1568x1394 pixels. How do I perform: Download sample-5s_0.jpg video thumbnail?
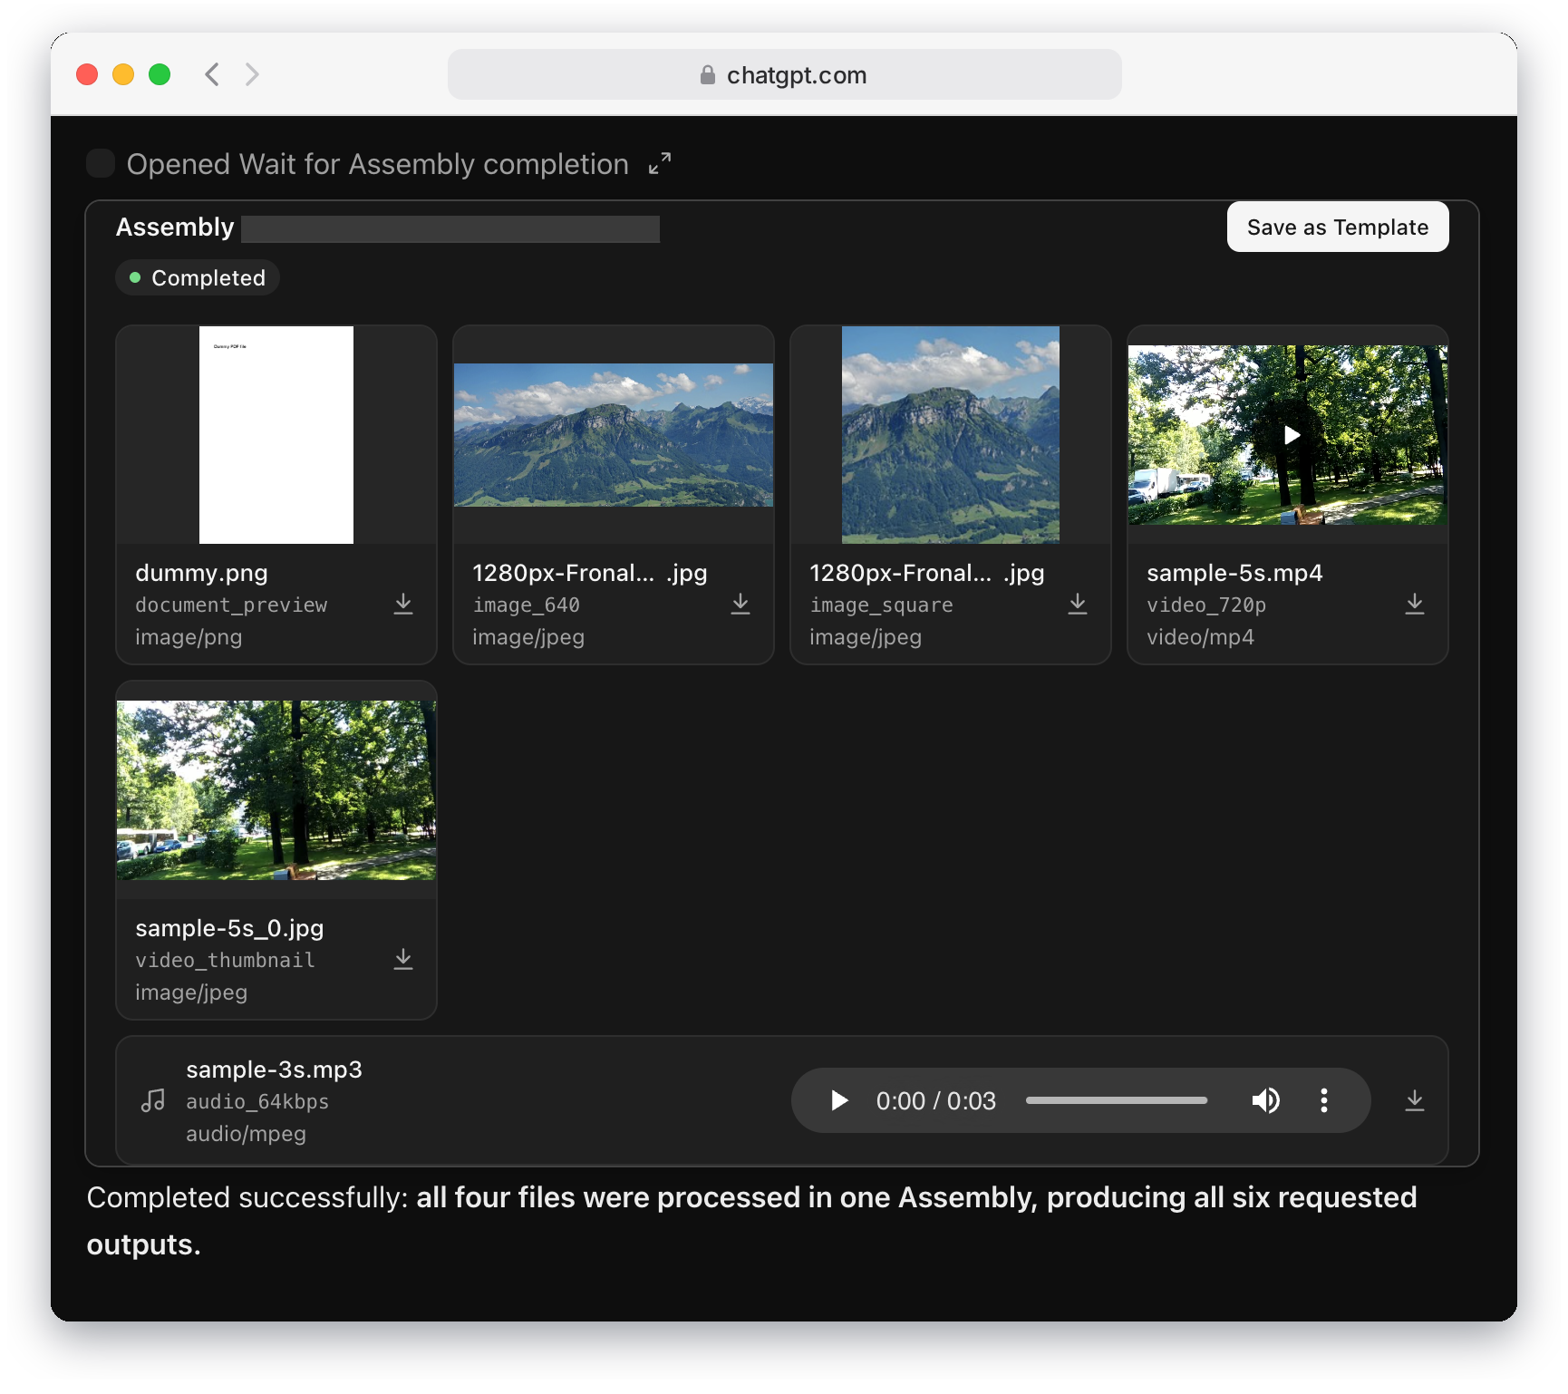coord(403,960)
